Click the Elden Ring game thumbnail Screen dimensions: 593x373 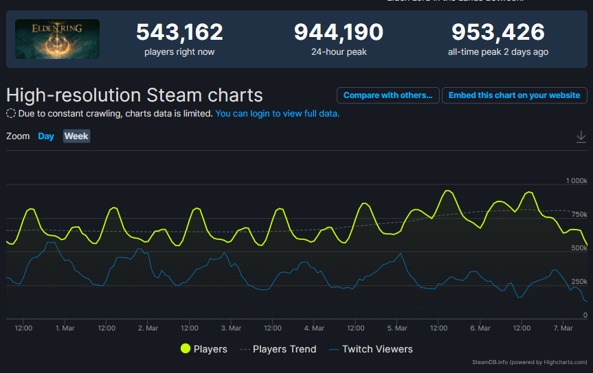coord(58,39)
